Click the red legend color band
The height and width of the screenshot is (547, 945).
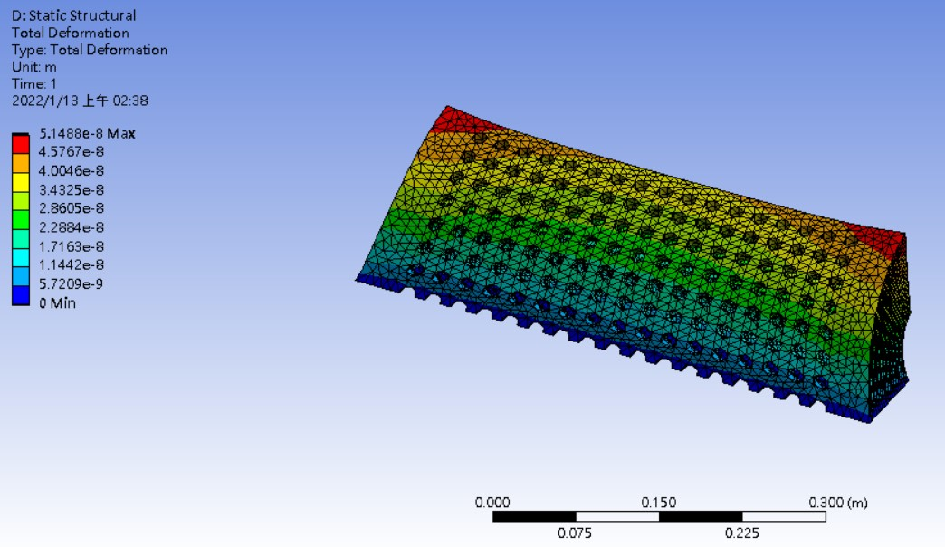click(x=21, y=144)
